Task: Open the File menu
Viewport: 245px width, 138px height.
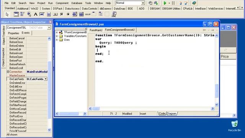Action: 7,3
